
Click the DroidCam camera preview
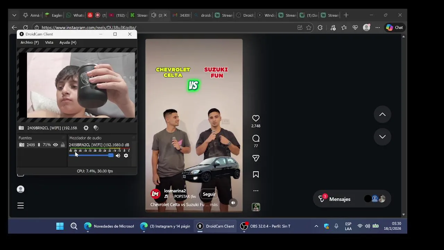pyautogui.click(x=81, y=85)
